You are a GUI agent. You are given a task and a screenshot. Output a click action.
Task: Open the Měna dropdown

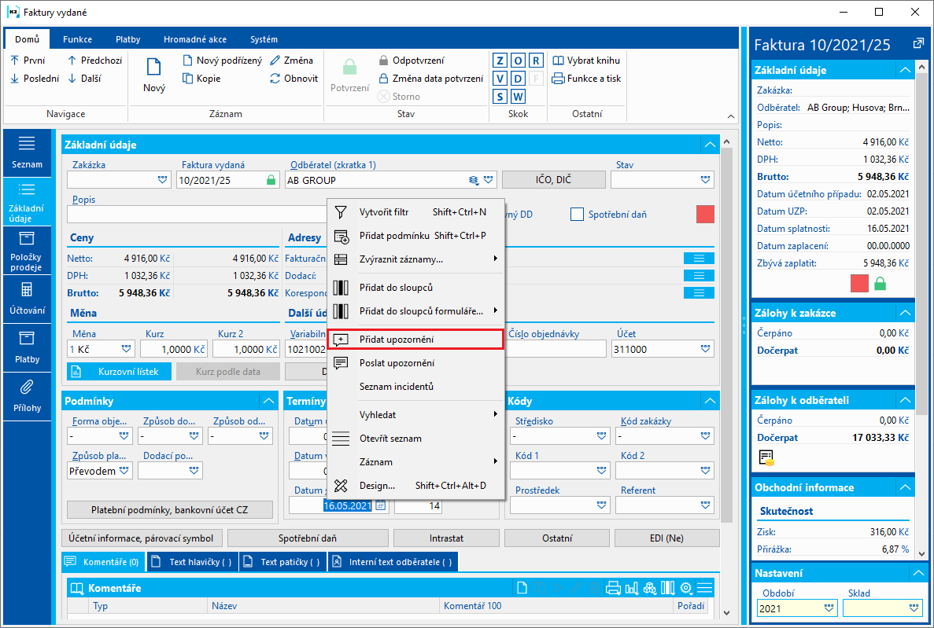pyautogui.click(x=126, y=349)
